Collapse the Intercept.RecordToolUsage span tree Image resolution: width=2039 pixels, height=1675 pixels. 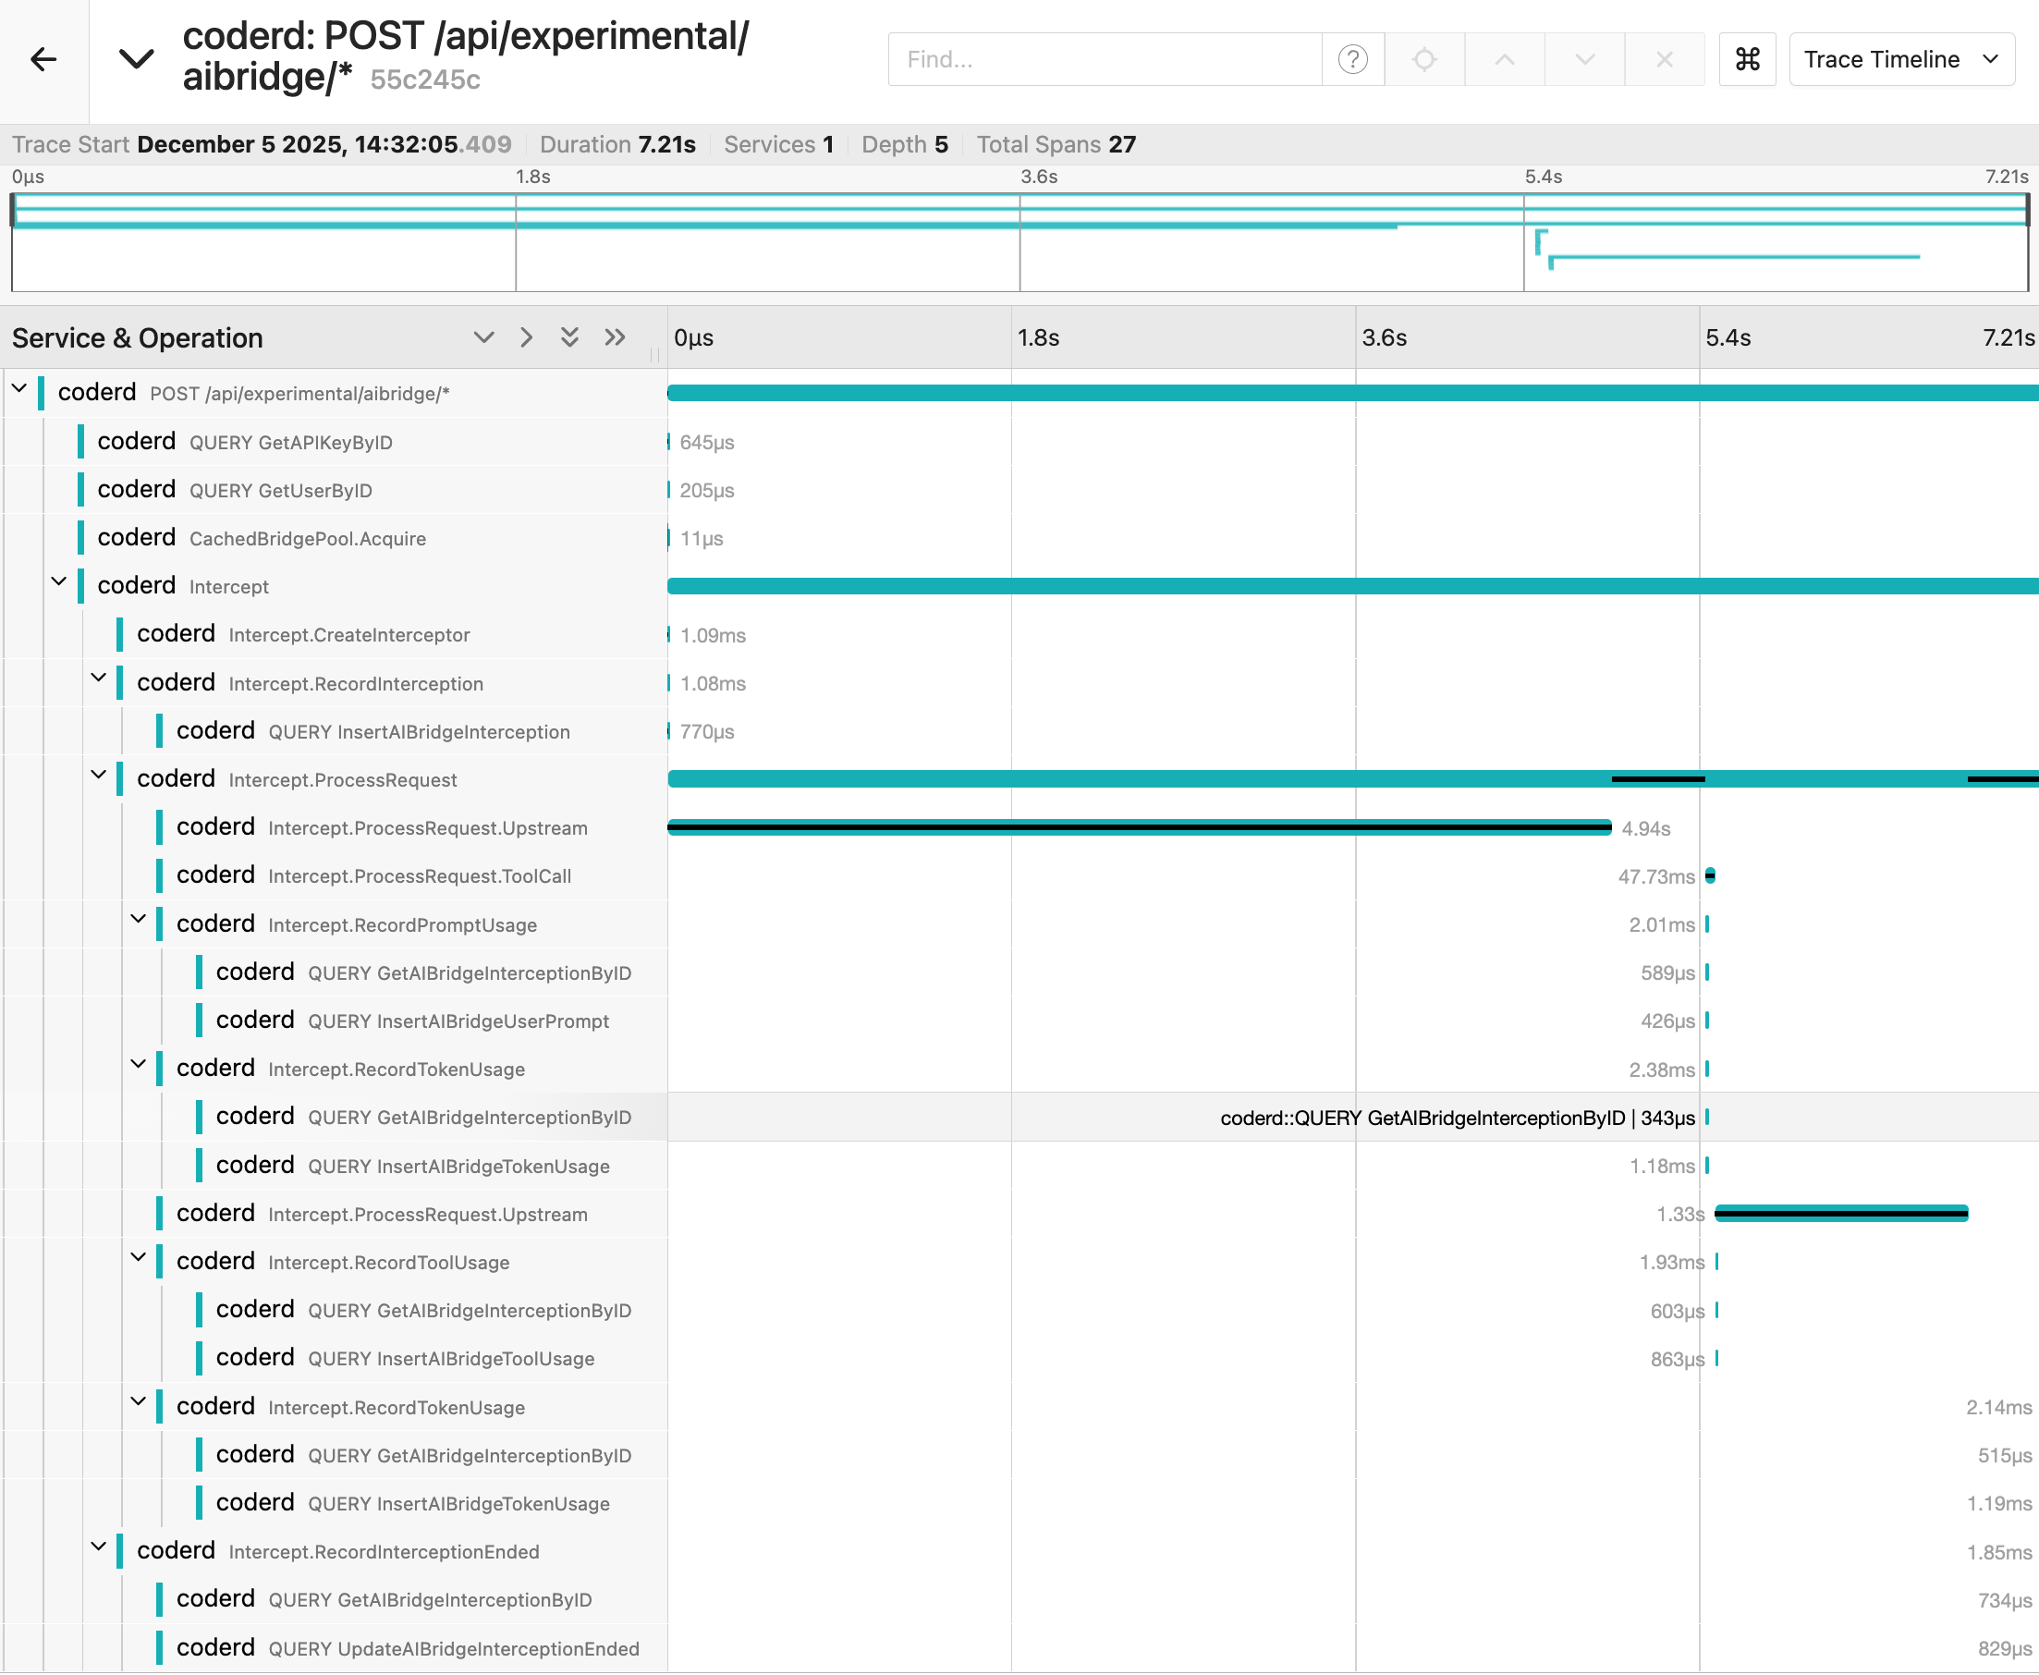pos(138,1258)
